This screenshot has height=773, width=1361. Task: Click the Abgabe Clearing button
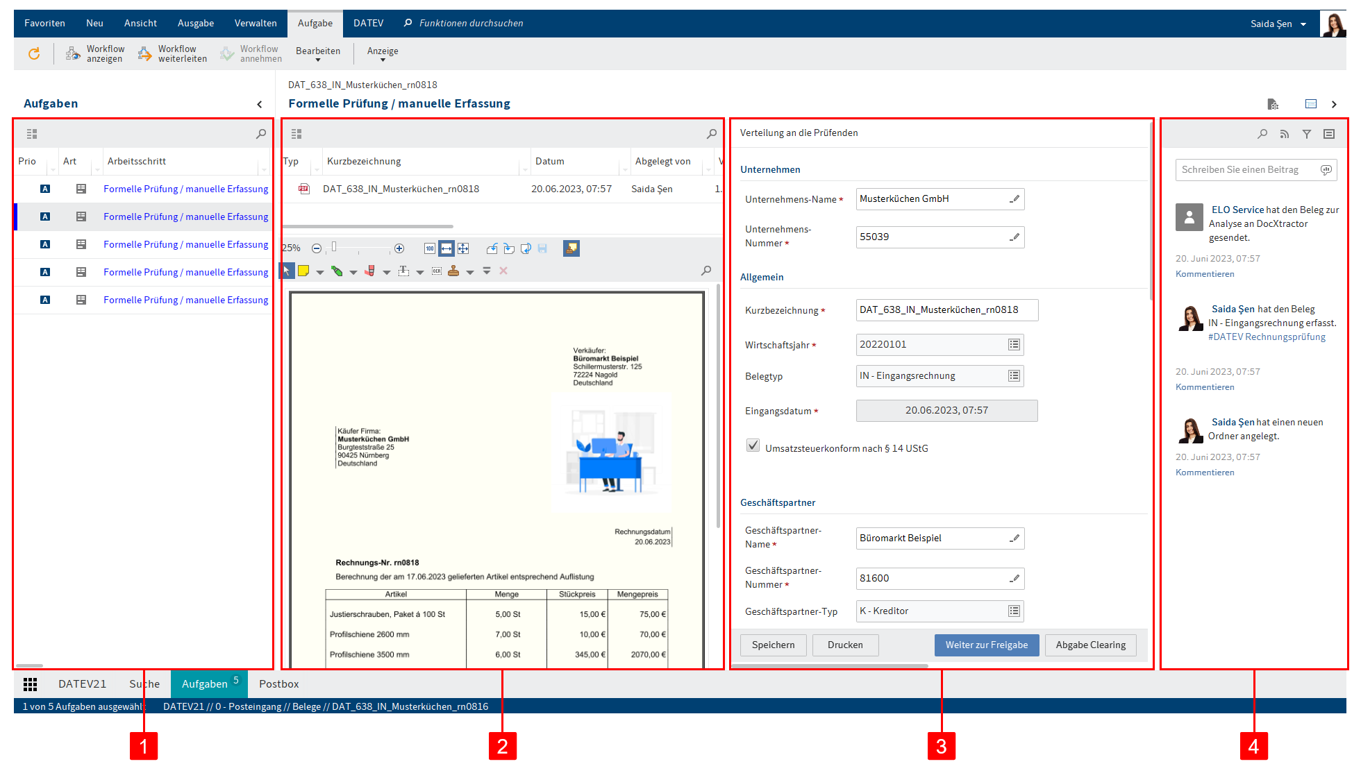[x=1091, y=645]
